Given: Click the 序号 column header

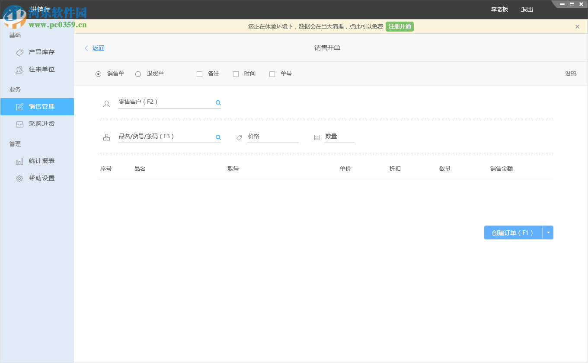Looking at the screenshot, I should point(106,169).
